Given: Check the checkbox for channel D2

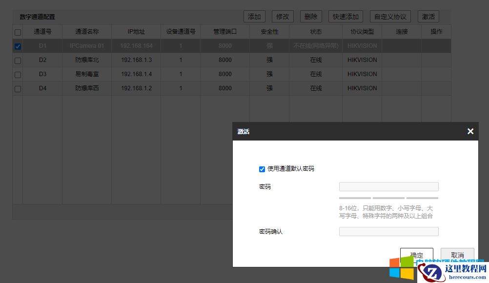Looking at the screenshot, I should [x=18, y=60].
